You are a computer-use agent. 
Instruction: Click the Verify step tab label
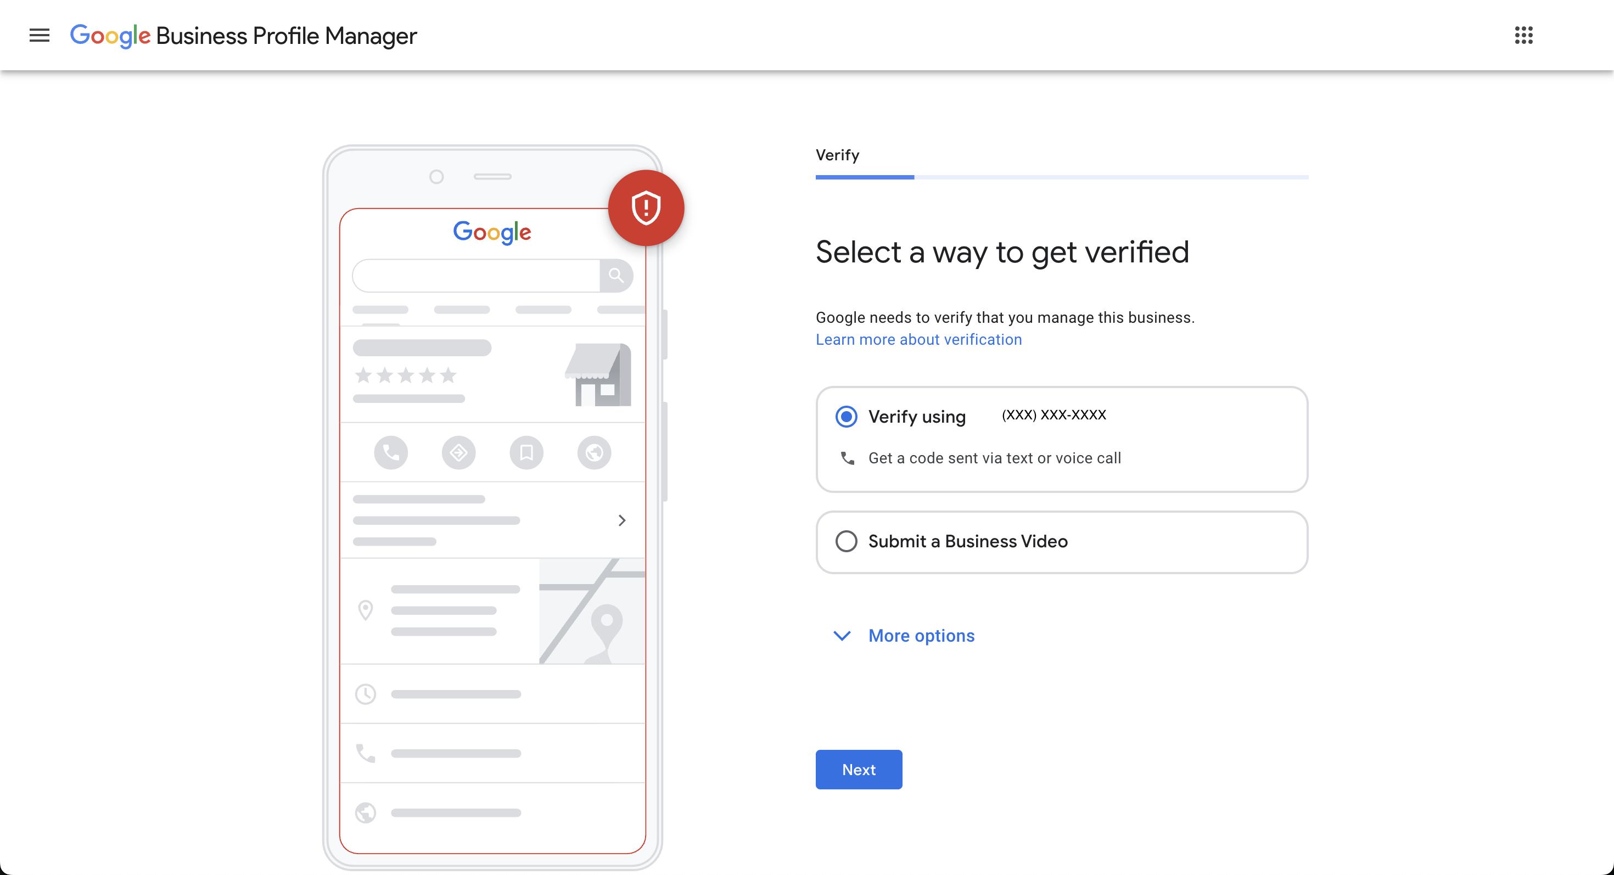[x=837, y=155]
